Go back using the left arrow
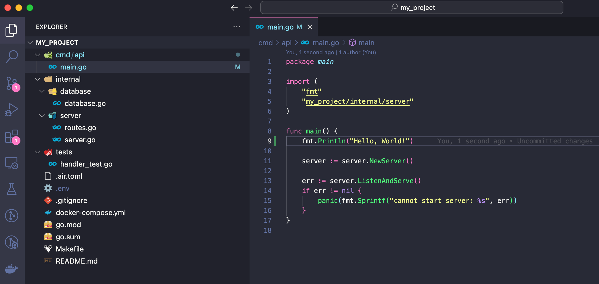The image size is (599, 284). click(x=234, y=8)
